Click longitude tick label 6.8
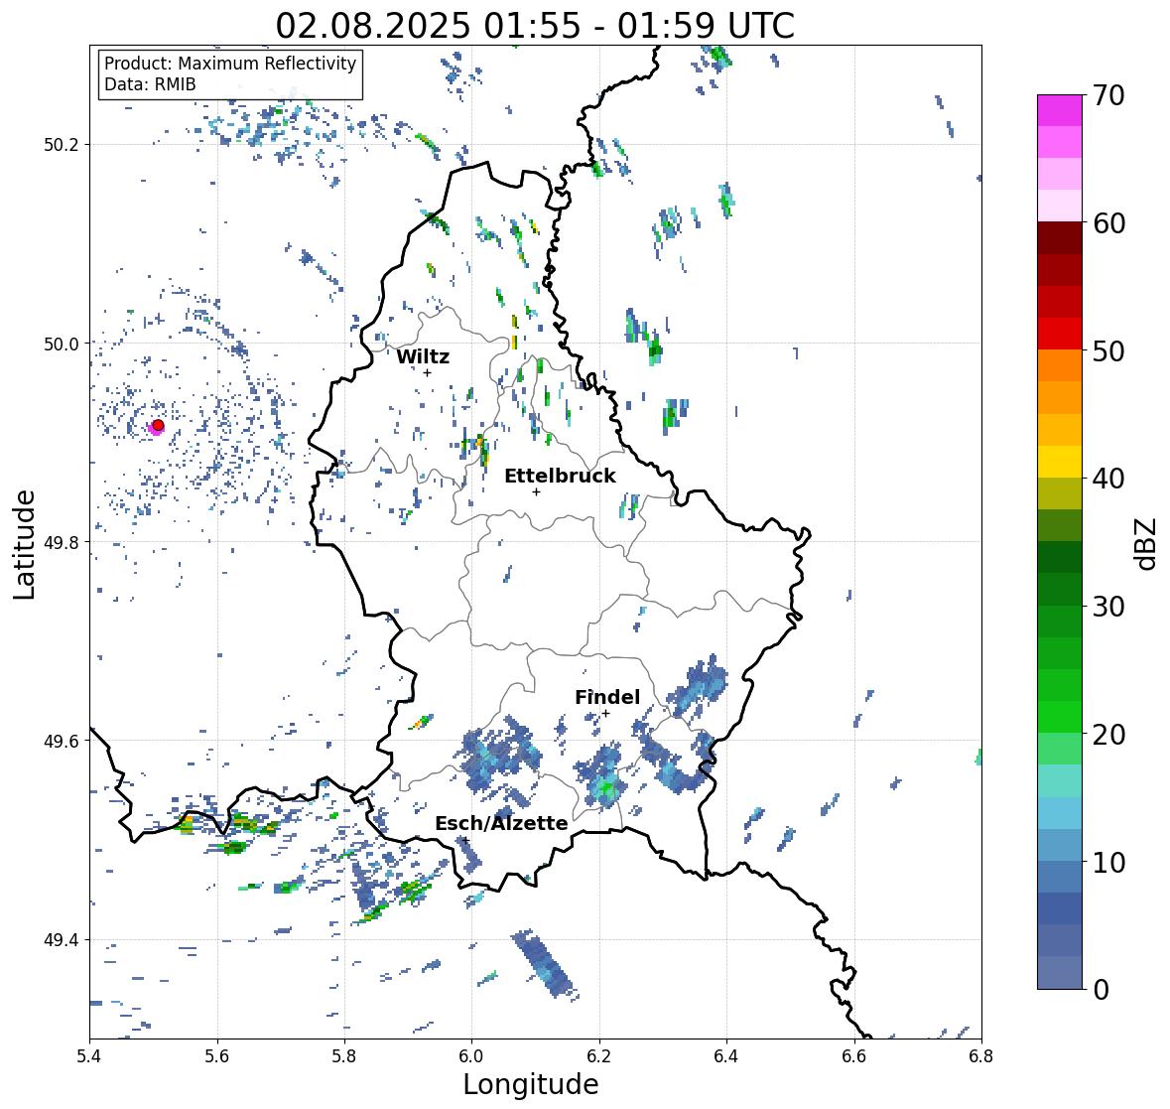The height and width of the screenshot is (1109, 1170). tap(981, 1055)
